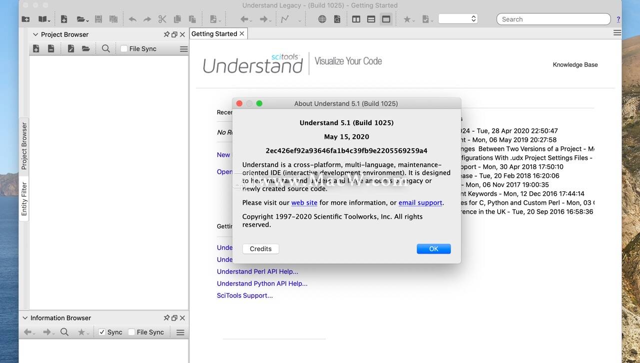
Task: Open the Information Browser hamburger menu
Action: 180,332
